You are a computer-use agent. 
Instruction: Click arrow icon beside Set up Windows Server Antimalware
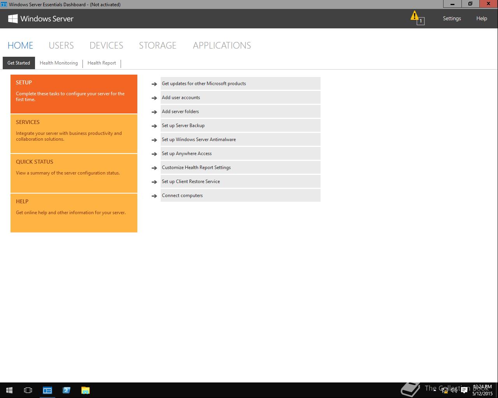click(x=154, y=140)
